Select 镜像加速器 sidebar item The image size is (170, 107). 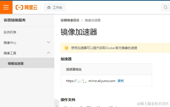pos(27,63)
